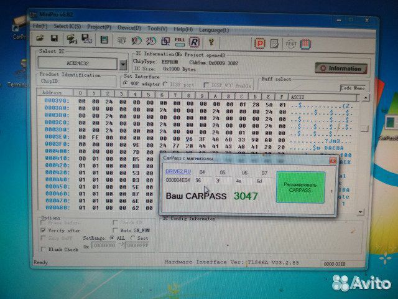Enable the Blank Check checkbox

tap(44, 249)
